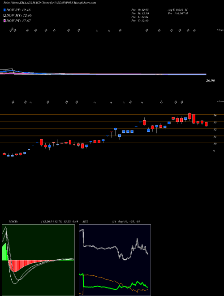Click the 'Pre L: 12.34' value
The width and height of the screenshot is (224, 296).
[x=140, y=17]
